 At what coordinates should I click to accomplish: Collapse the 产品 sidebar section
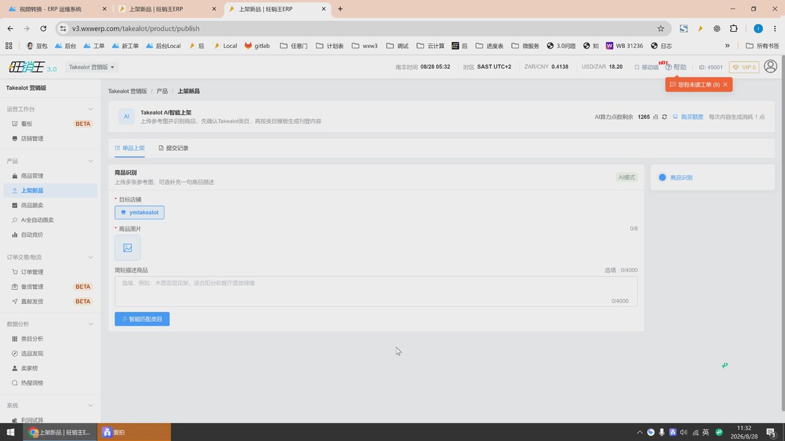tap(91, 161)
